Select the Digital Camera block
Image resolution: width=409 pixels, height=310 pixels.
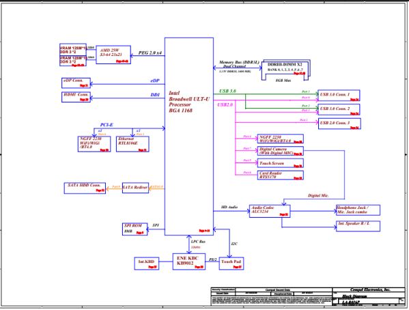(x=280, y=151)
